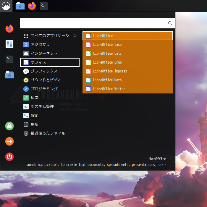Click the Firefox favorite in menu sidebar

pos(9,28)
